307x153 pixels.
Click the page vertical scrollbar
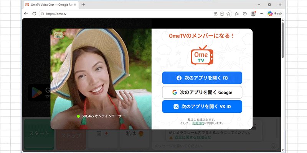282,40
